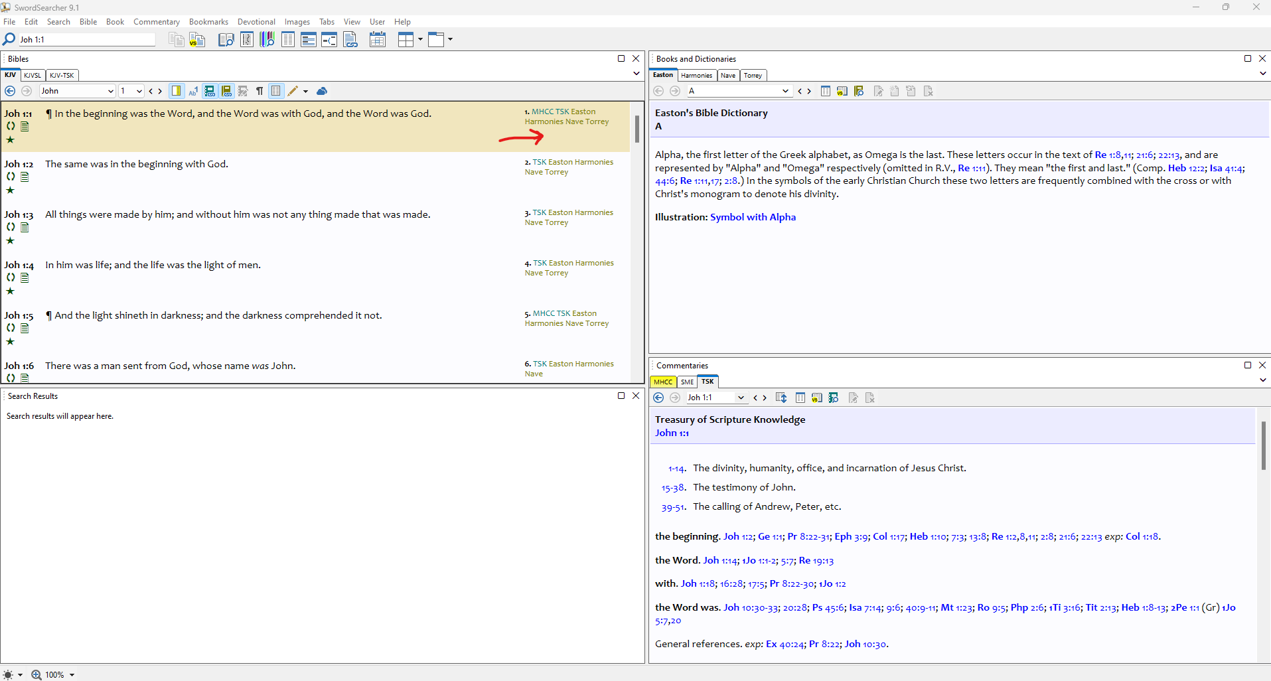Screen dimensions: 1271x681
Task: Open the window tab layout dropdown arrow
Action: [x=450, y=40]
